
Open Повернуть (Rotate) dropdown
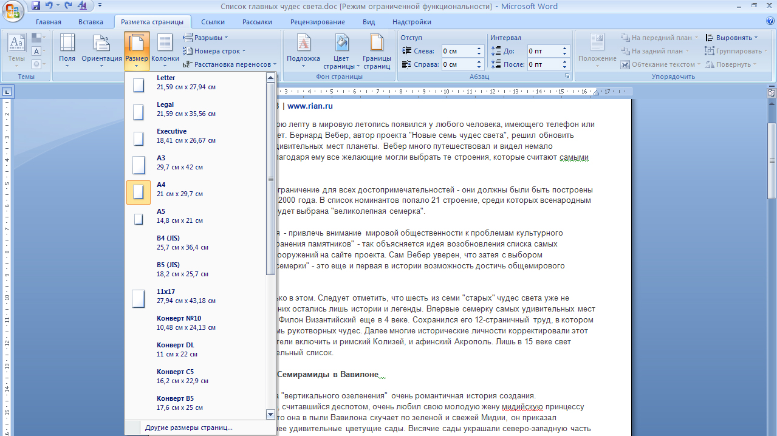click(731, 64)
